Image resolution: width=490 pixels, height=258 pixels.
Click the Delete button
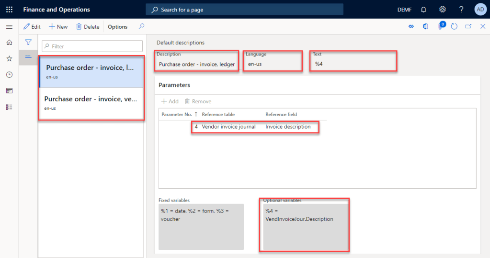click(x=88, y=27)
